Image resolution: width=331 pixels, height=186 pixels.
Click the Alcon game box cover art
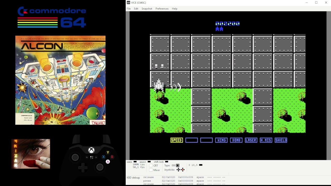60,80
